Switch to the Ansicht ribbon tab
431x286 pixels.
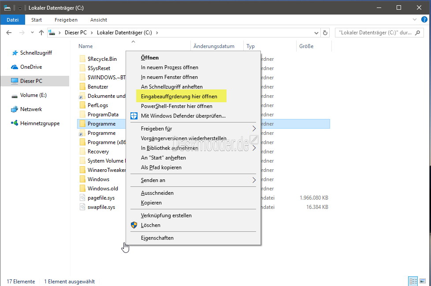pos(99,20)
